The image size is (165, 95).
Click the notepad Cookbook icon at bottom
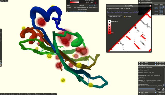pyautogui.click(x=1, y=65)
